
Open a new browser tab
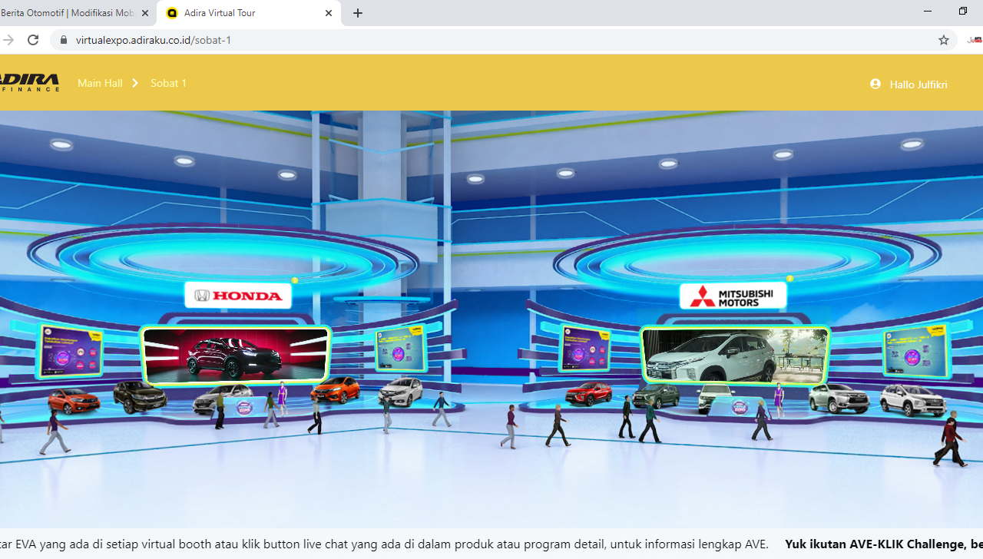tap(358, 13)
